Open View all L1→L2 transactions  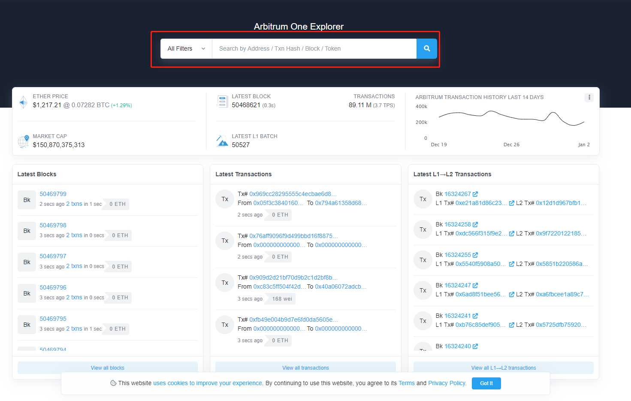click(503, 368)
